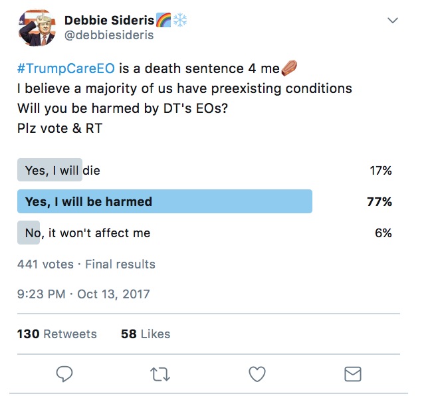Open tweet timestamp Oct 13, 2017
Screen dimensions: 432x396
pos(83,294)
